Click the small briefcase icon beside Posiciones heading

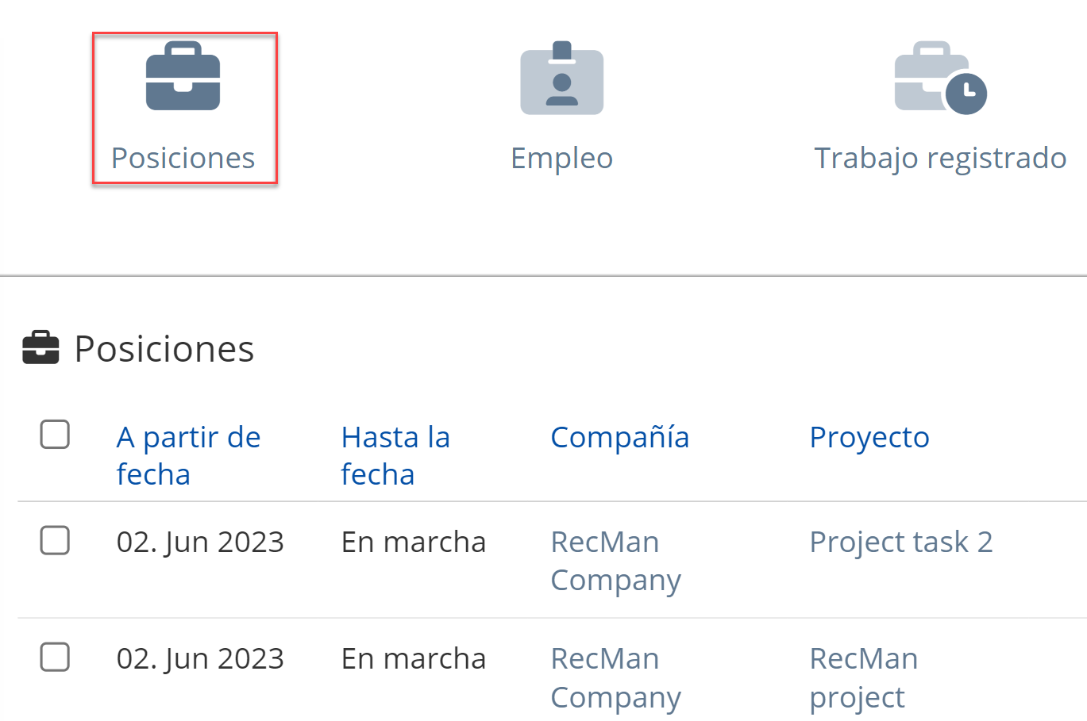point(40,348)
